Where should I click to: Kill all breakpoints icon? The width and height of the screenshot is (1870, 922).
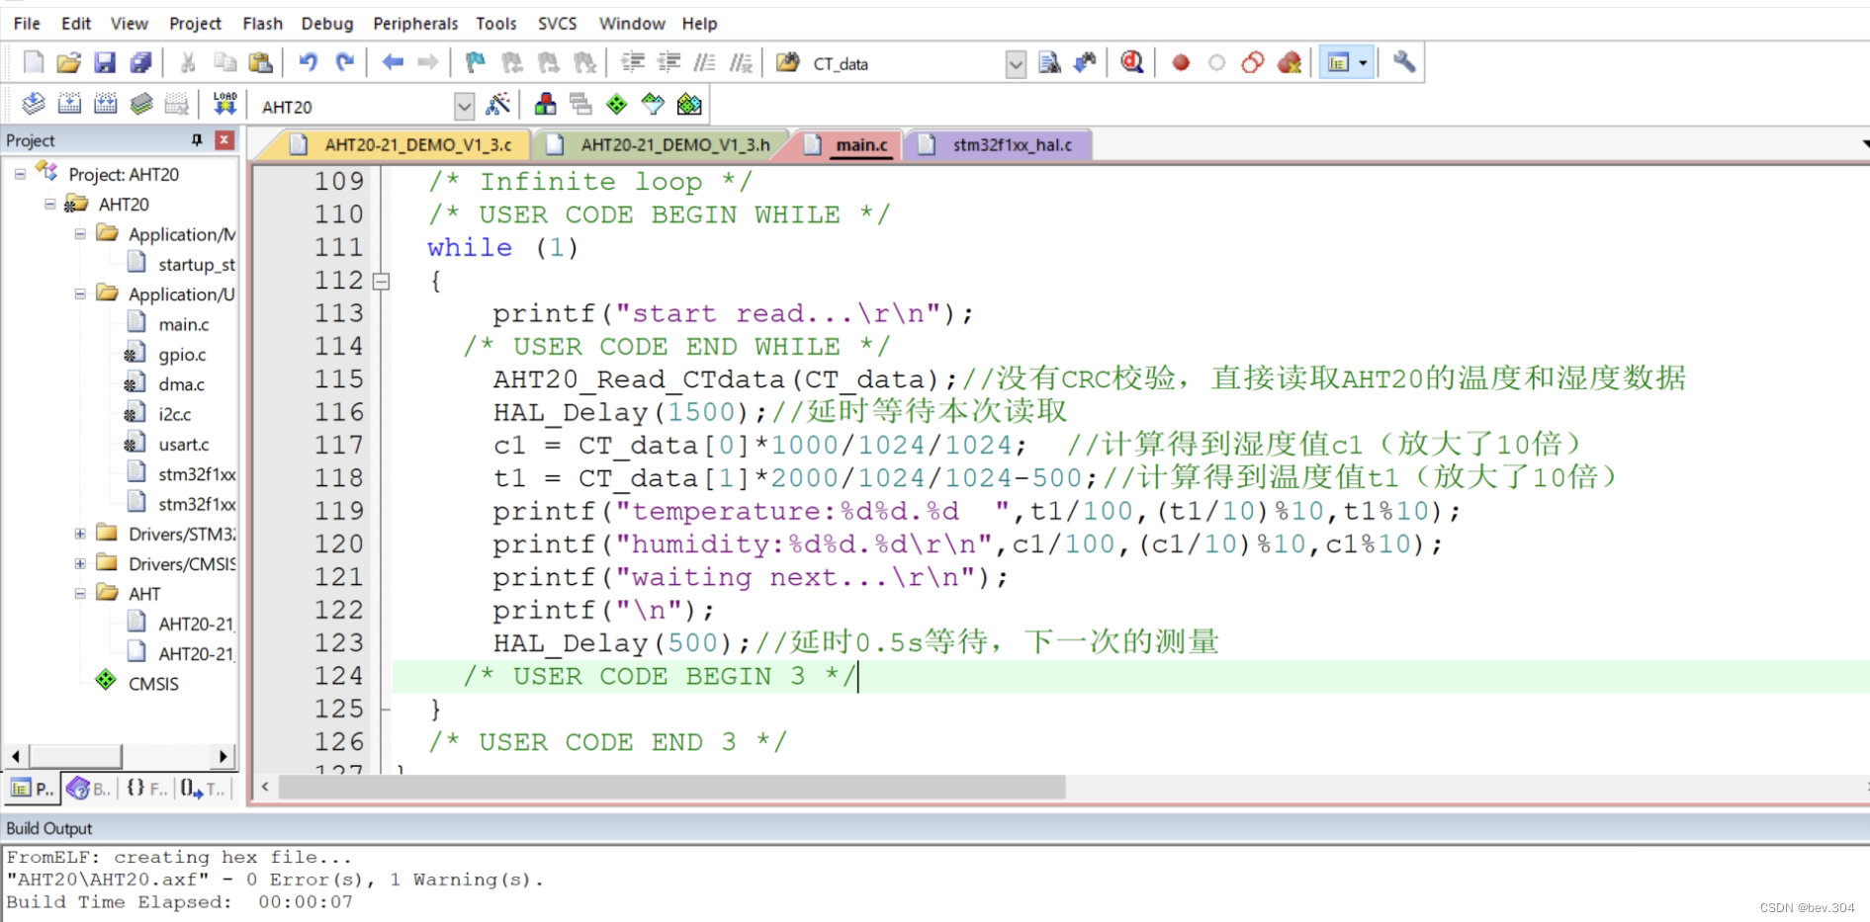coord(1290,63)
